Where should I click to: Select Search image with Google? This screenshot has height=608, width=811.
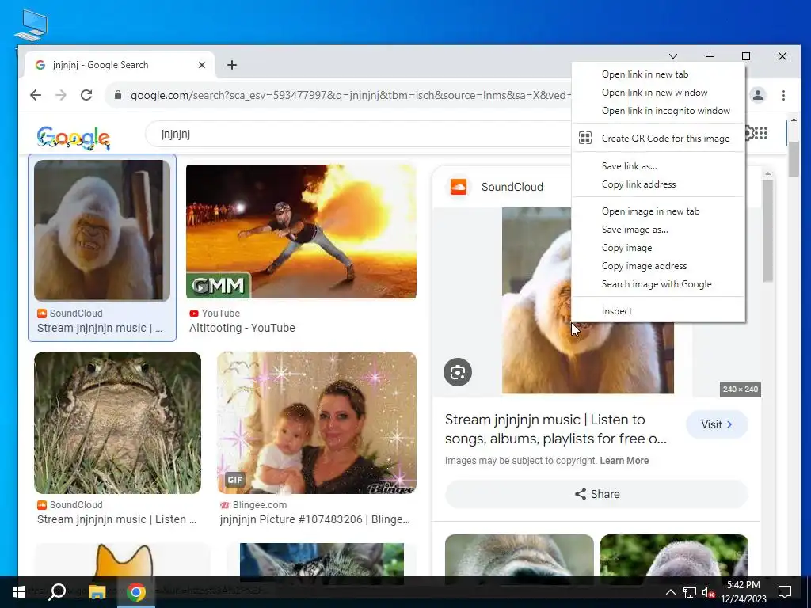pos(658,284)
